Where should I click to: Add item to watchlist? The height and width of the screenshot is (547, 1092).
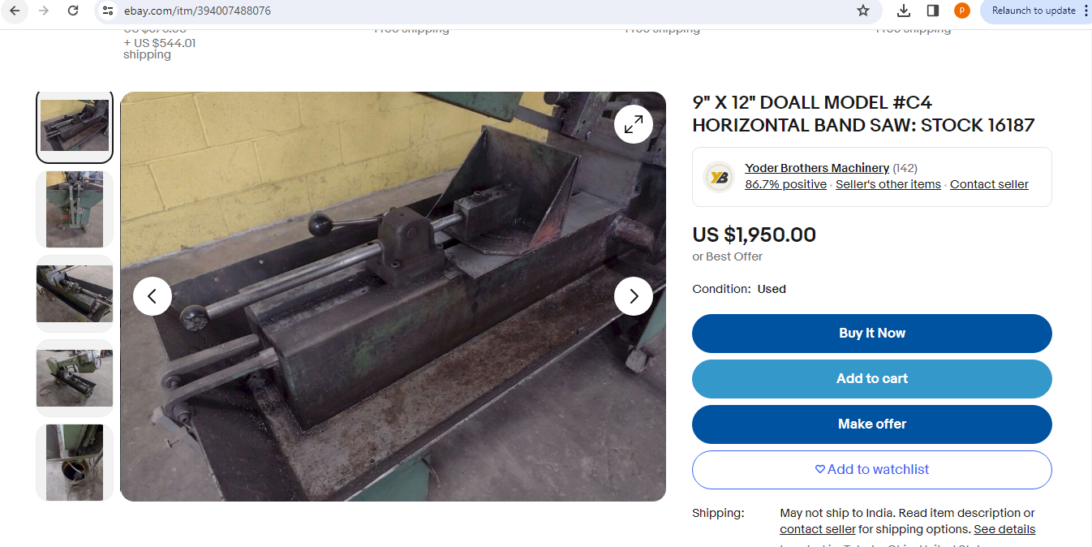(x=872, y=470)
